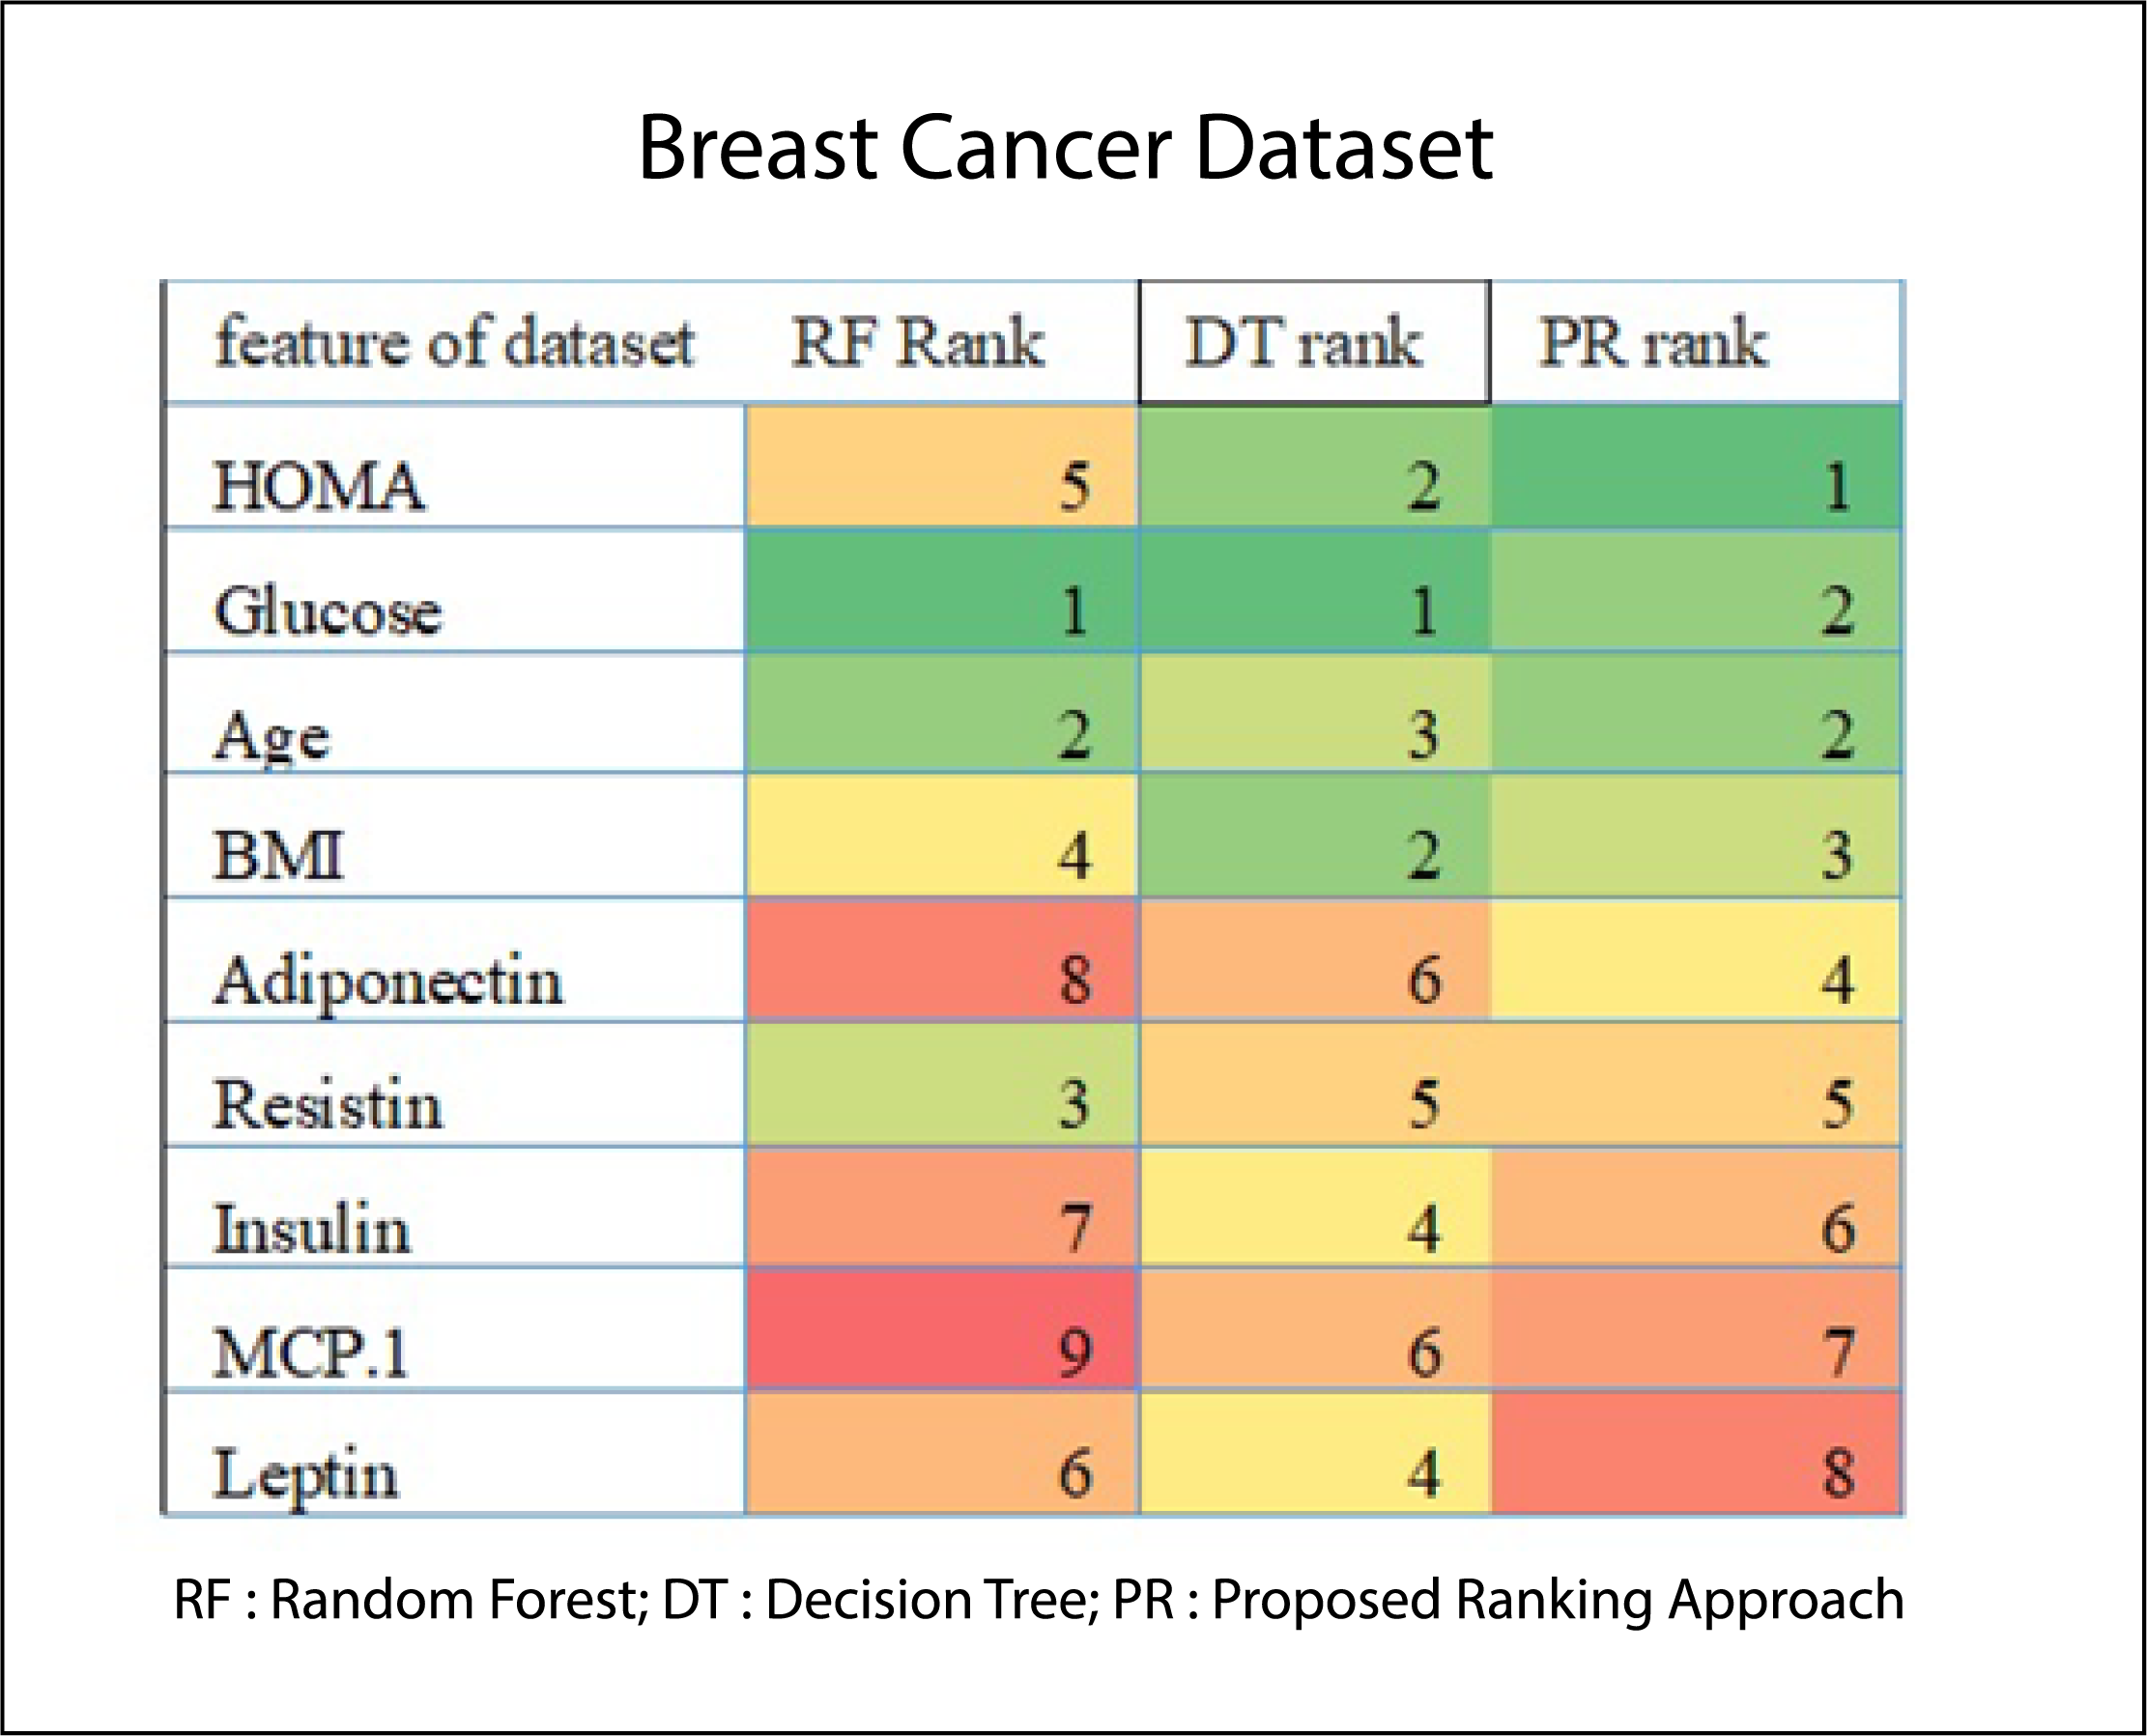Select the 'feature of dataset' column header

coord(454,342)
